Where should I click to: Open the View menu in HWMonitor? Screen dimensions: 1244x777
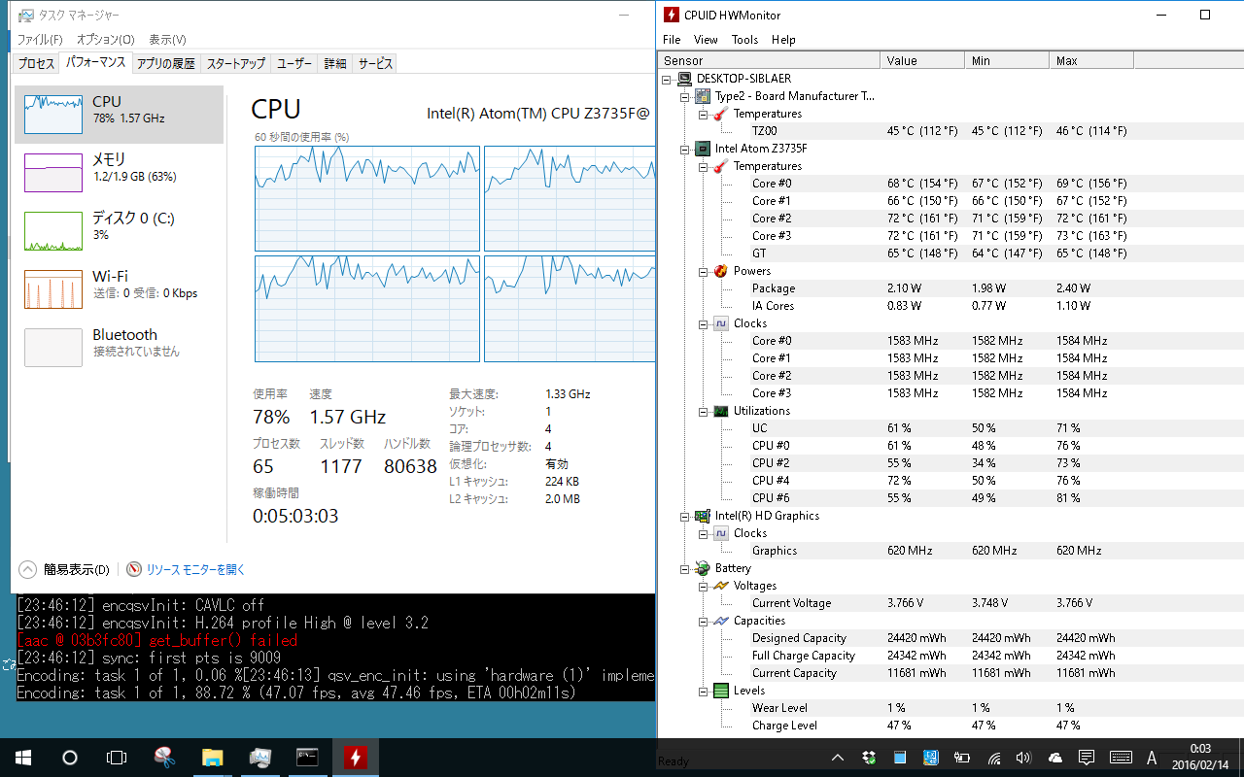pyautogui.click(x=707, y=40)
